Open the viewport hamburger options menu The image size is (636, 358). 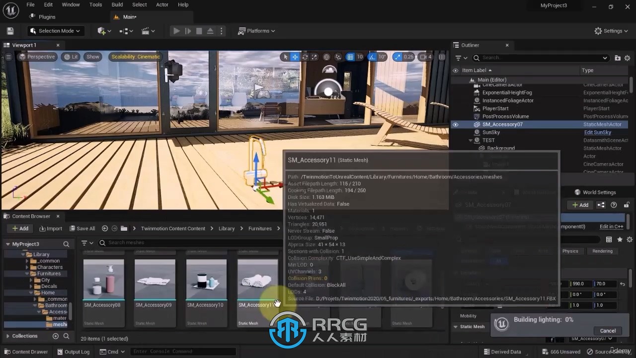(8, 57)
